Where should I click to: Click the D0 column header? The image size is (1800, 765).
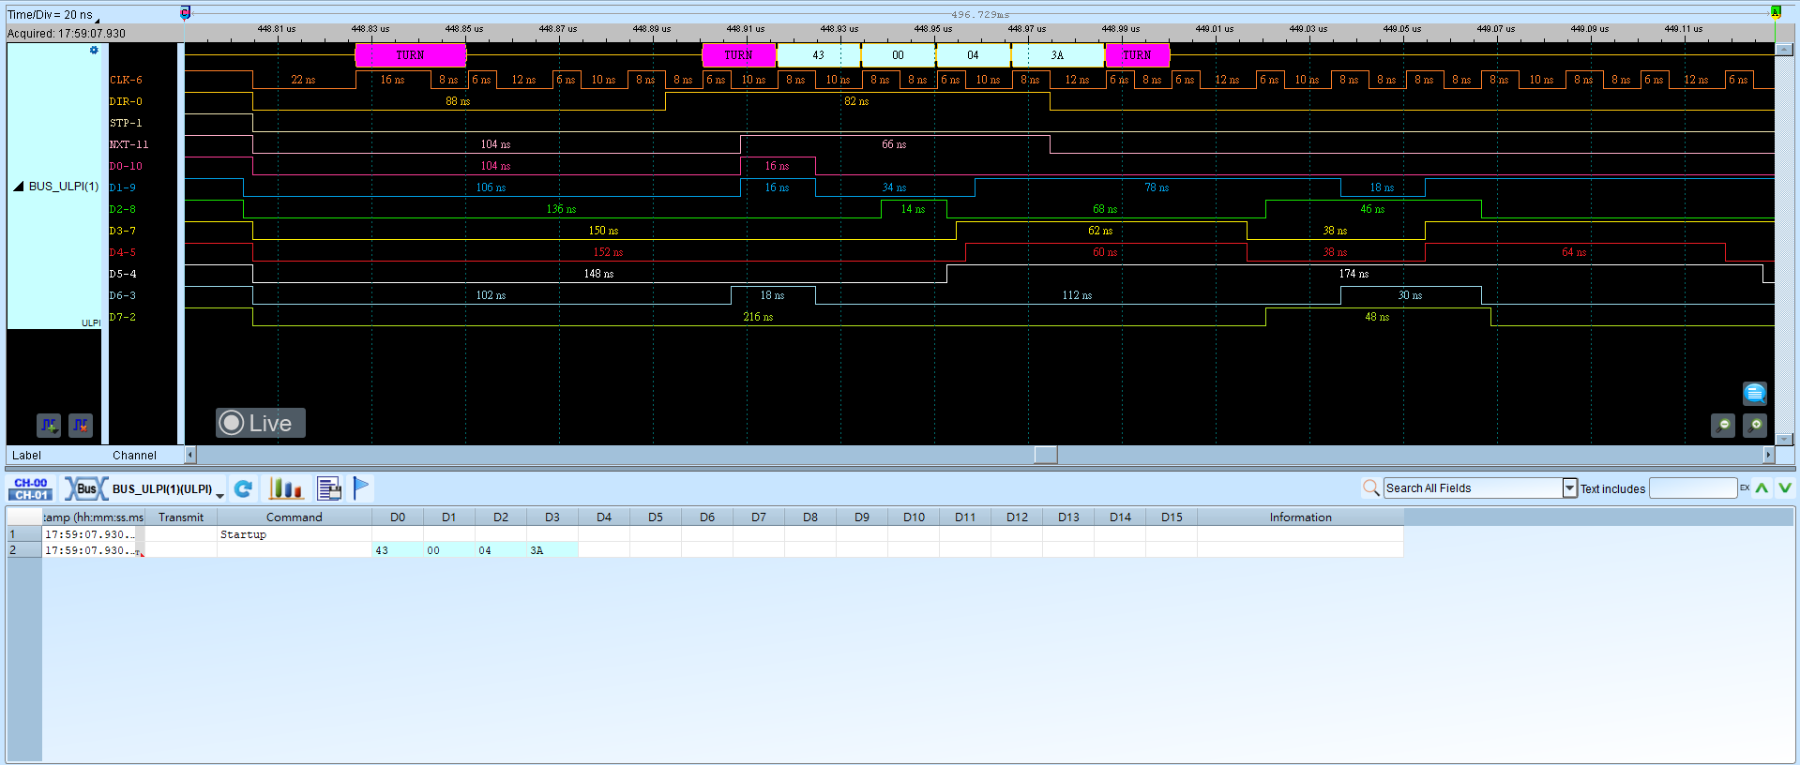pyautogui.click(x=398, y=517)
